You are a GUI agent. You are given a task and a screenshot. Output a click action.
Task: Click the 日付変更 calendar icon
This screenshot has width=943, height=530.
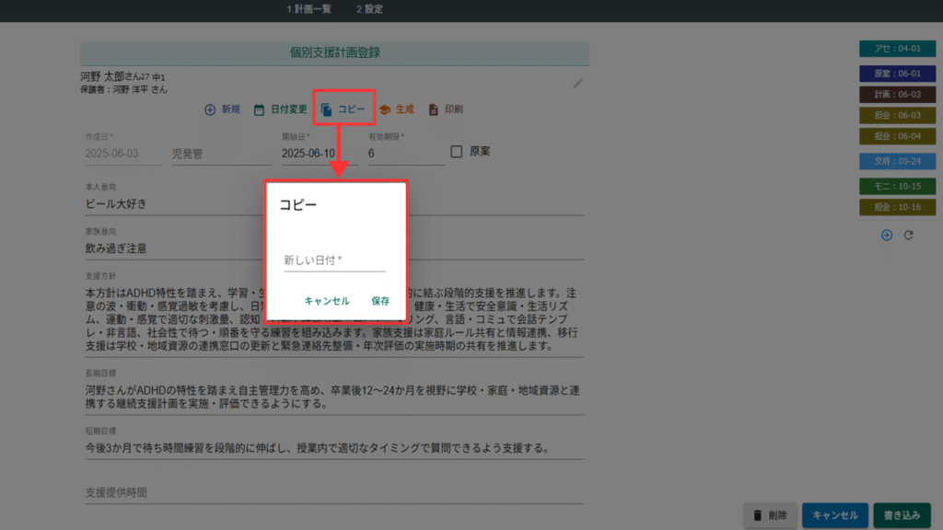click(x=260, y=109)
